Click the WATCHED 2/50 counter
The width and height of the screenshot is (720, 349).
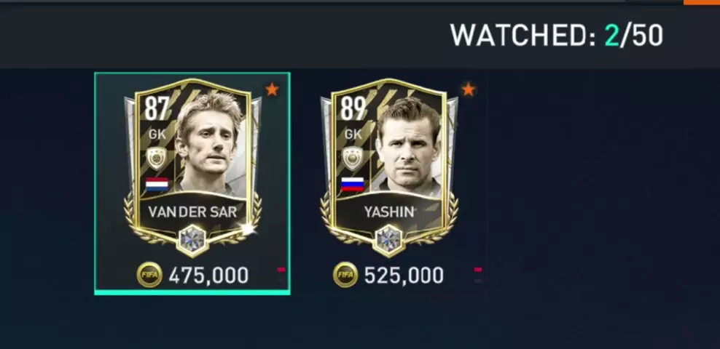click(557, 36)
